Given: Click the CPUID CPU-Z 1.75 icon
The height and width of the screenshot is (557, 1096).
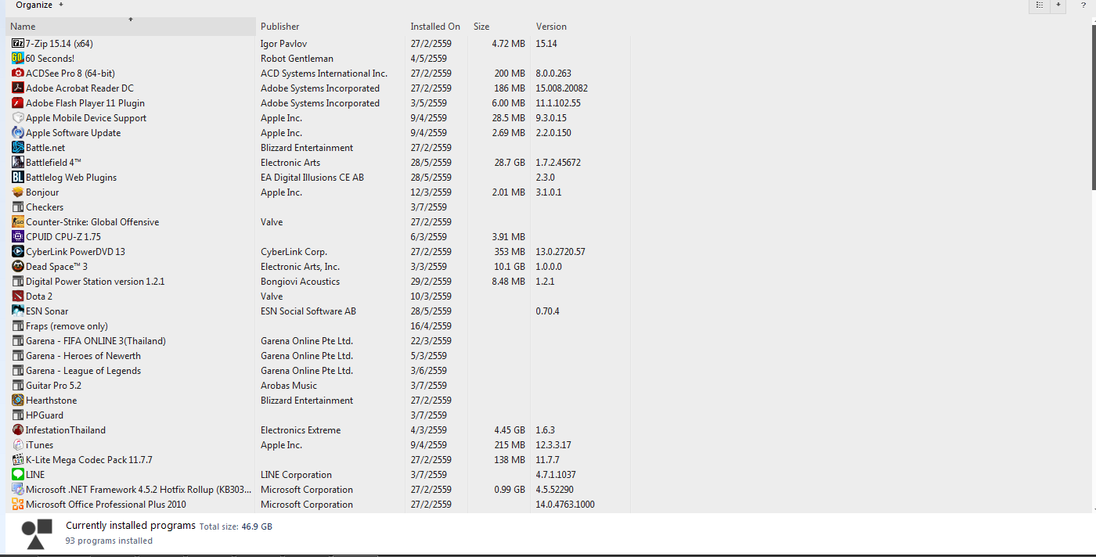Looking at the screenshot, I should pos(18,237).
